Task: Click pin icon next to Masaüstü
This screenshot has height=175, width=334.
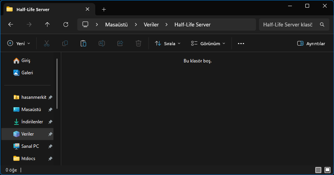Action: (50, 110)
